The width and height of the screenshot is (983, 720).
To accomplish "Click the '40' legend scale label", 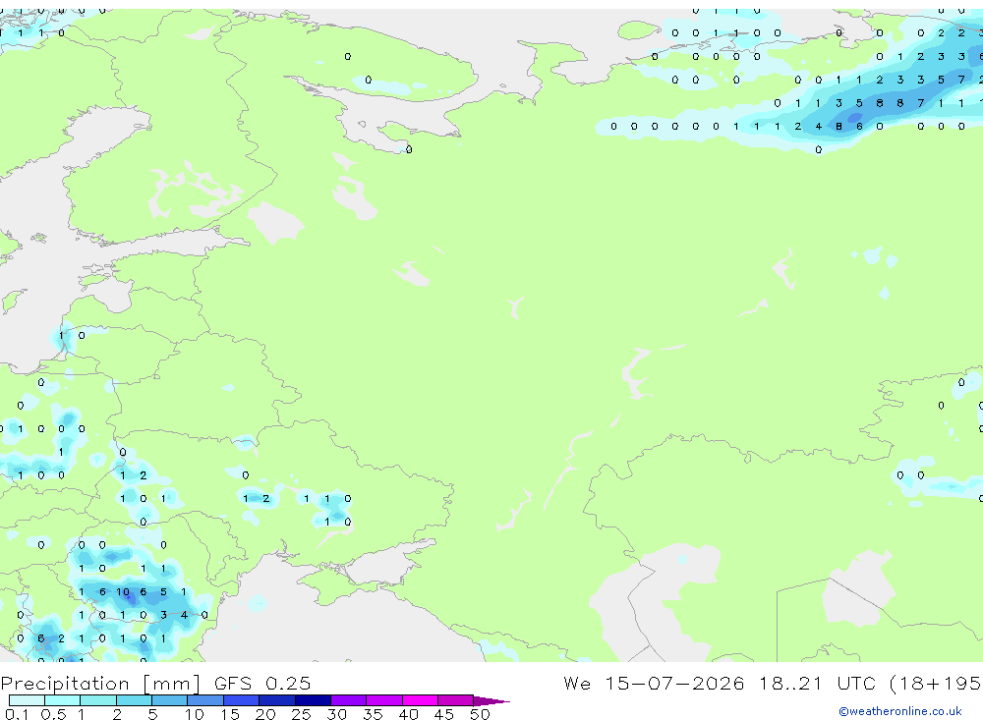I will point(408,714).
